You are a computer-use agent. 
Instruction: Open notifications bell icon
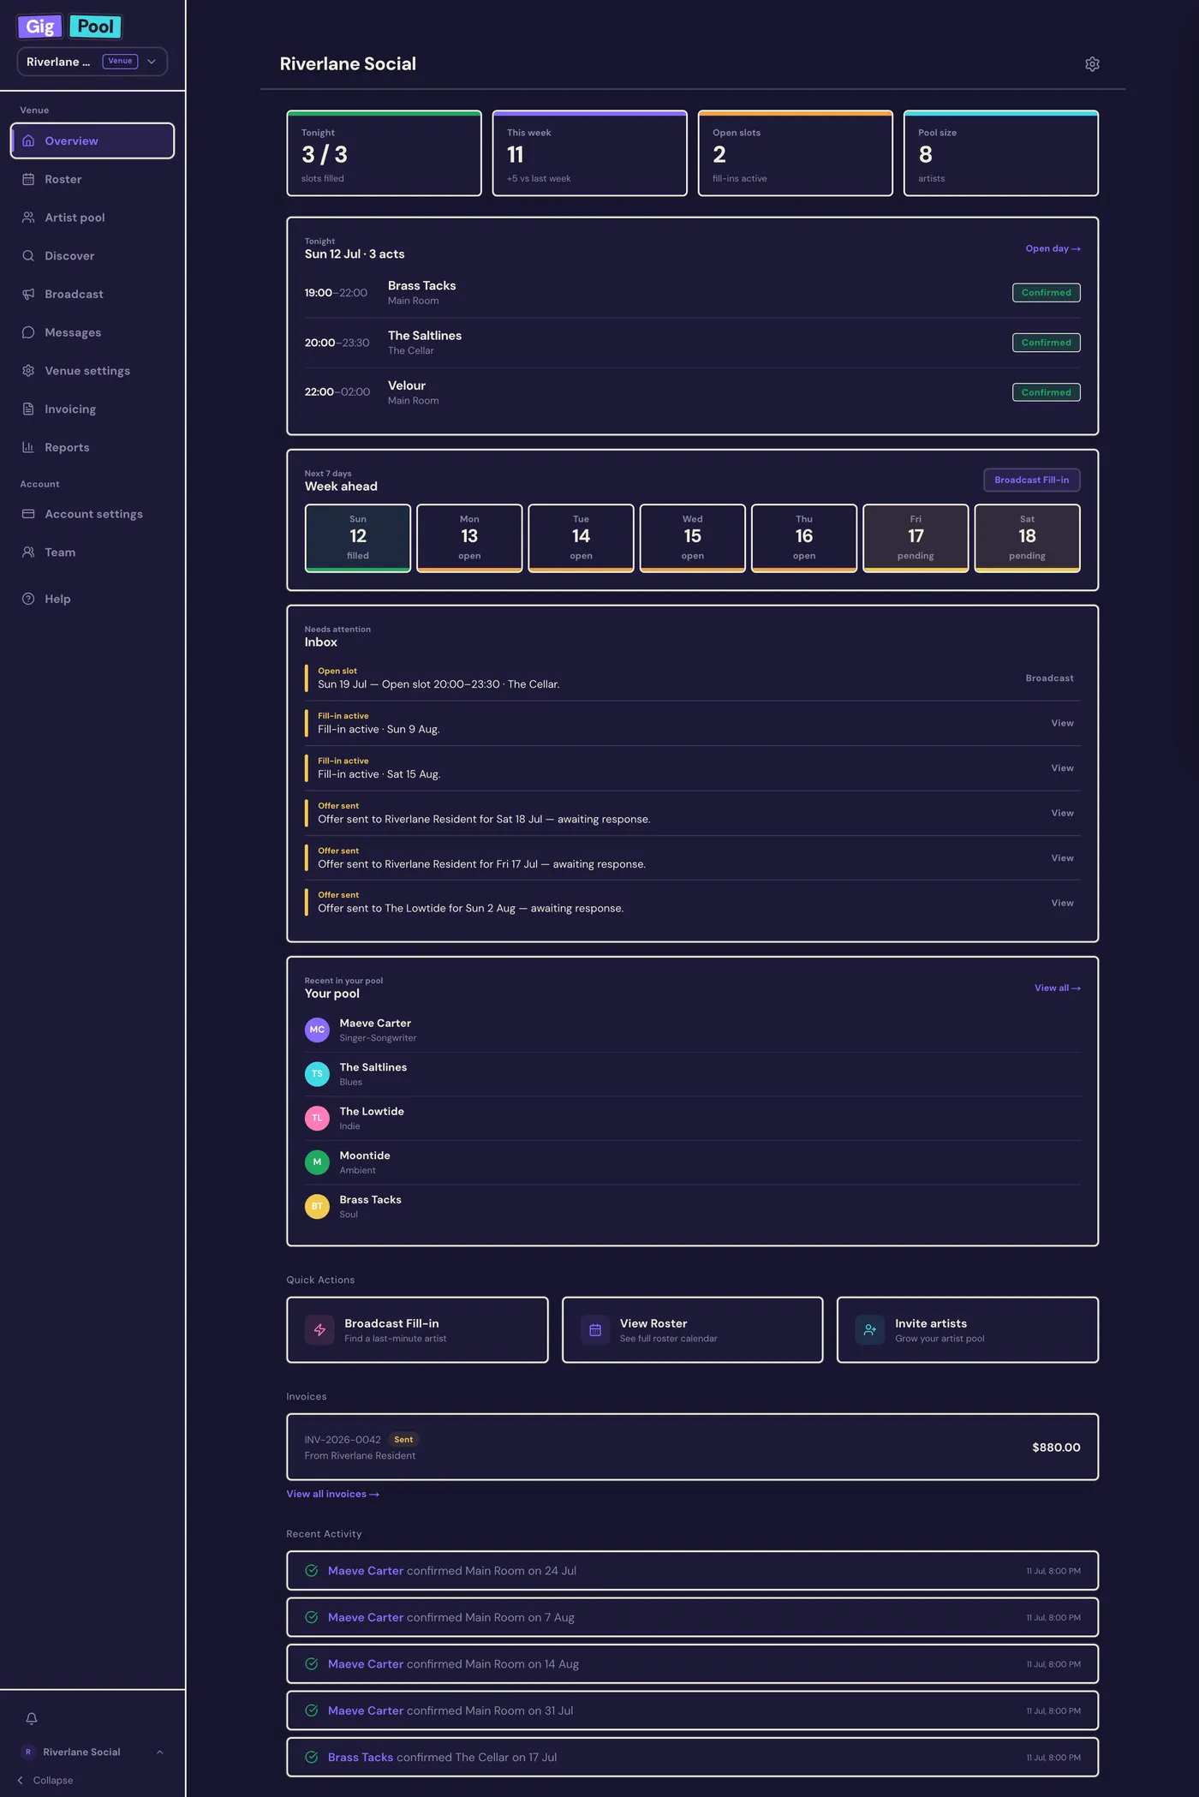(x=32, y=1718)
